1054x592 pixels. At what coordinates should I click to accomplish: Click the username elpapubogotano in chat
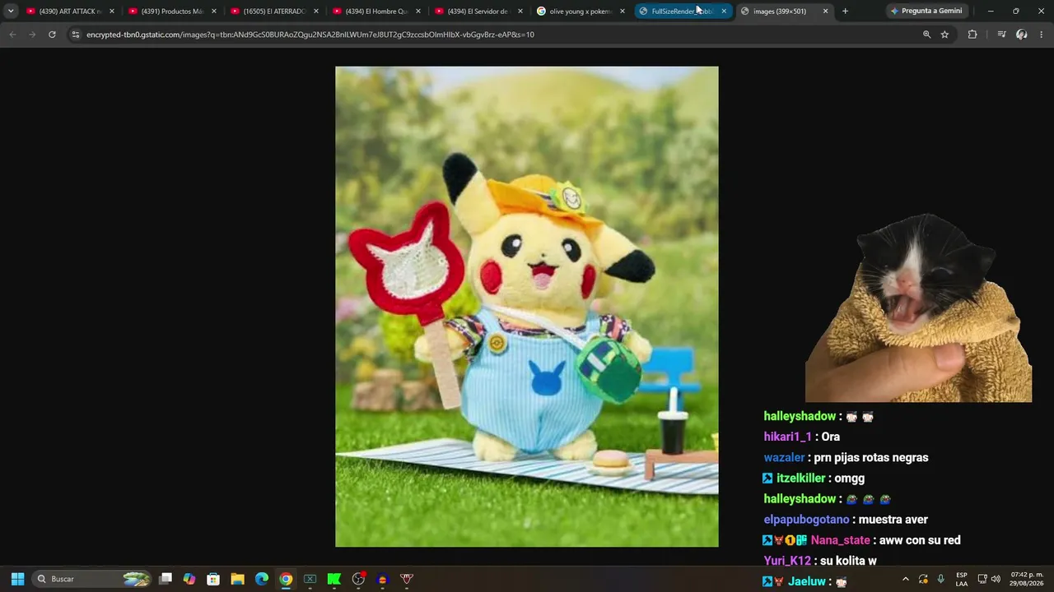click(x=806, y=520)
